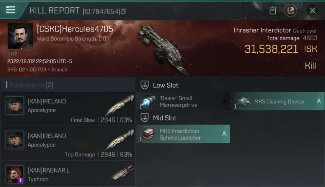Click RAGNAR L's portrait thumbnail
This screenshot has height=187, width=325.
click(x=15, y=174)
